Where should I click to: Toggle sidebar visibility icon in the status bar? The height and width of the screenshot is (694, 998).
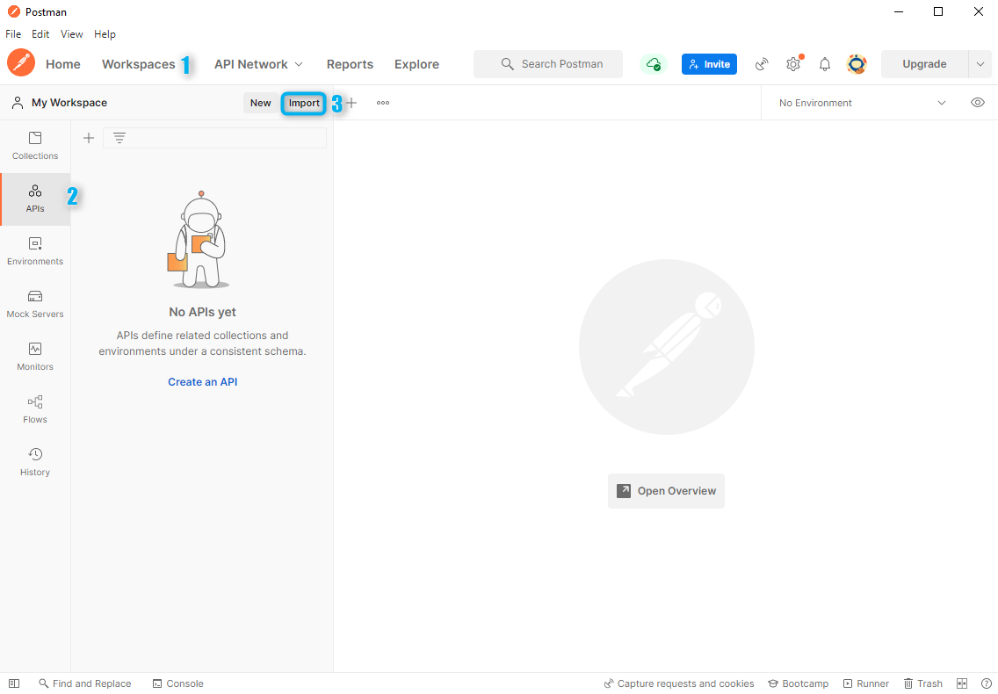(x=14, y=683)
